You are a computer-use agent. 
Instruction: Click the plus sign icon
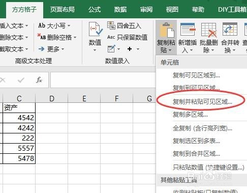tap(130, 49)
